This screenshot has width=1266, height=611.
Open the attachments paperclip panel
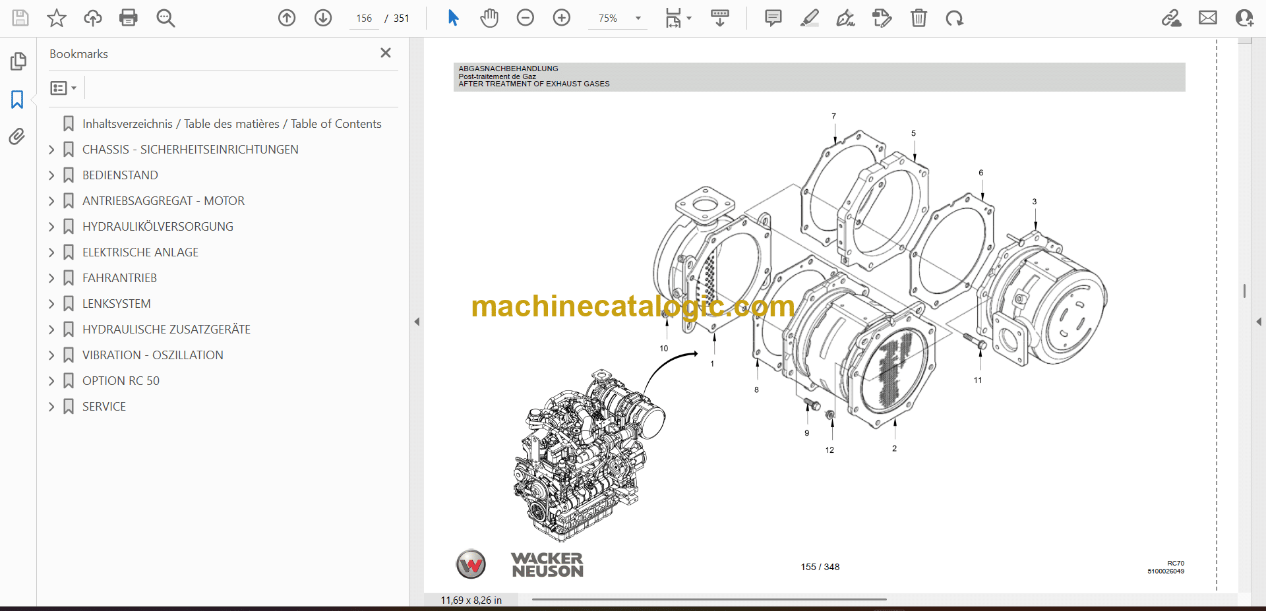coord(18,136)
